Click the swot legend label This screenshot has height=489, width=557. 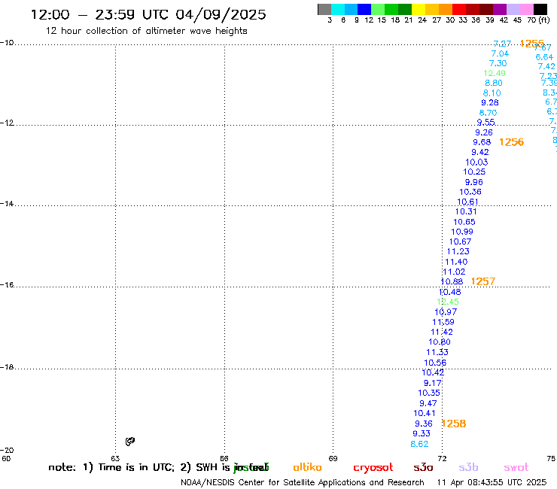tap(516, 467)
